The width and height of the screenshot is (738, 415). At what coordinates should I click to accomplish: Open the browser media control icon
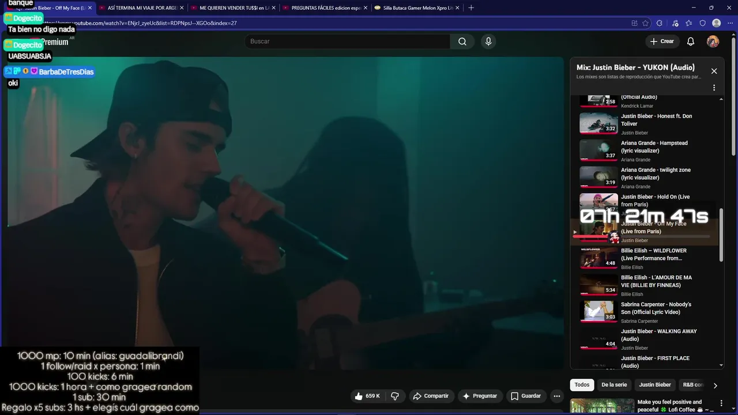click(x=675, y=23)
